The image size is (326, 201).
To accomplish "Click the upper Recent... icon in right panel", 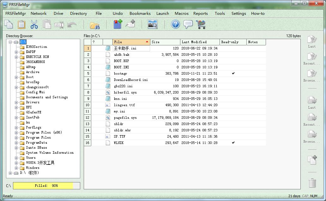I will [312, 56].
